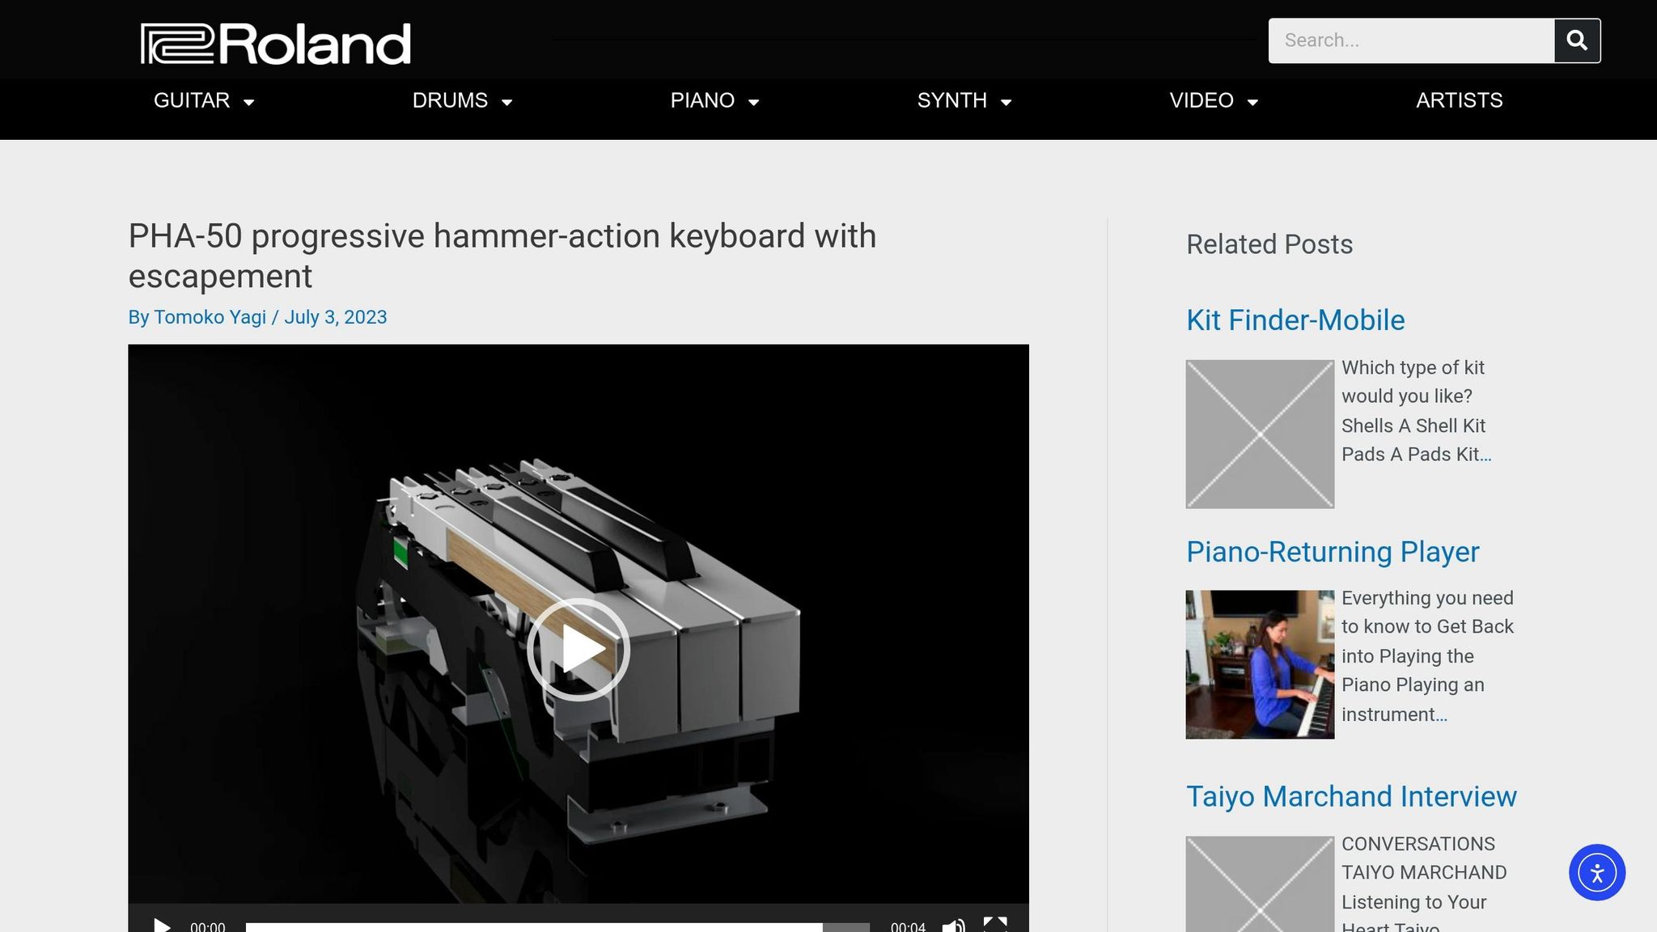1657x932 pixels.
Task: Click the video progress bar
Action: [x=557, y=927]
